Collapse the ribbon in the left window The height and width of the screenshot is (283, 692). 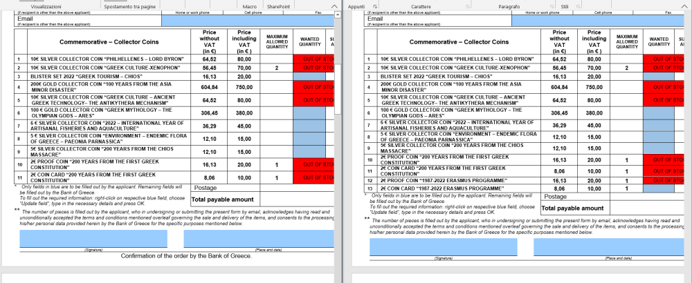tap(335, 6)
